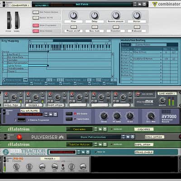
Task: Open the Combinator browse patch folder icon
Action: point(140,4)
